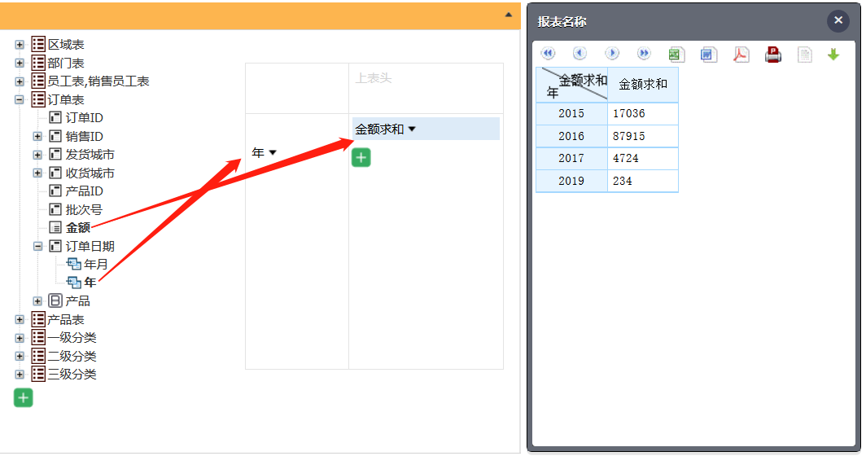The width and height of the screenshot is (866, 456).
Task: Select the 销售ID field
Action: (84, 136)
